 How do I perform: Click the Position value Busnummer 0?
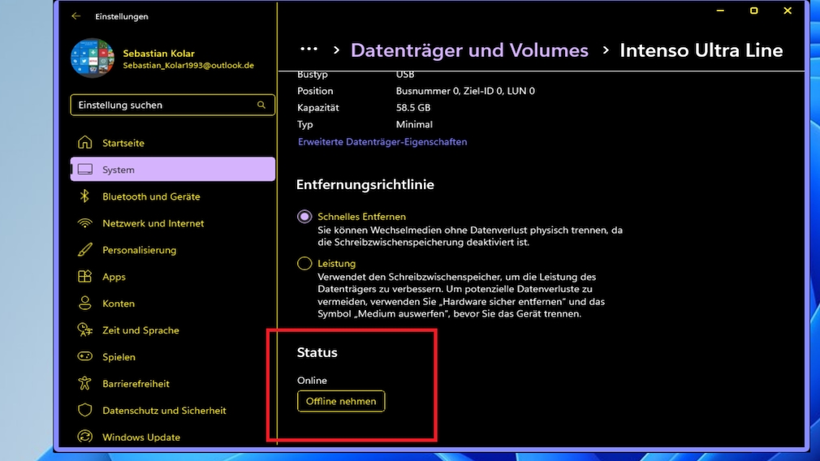point(465,91)
